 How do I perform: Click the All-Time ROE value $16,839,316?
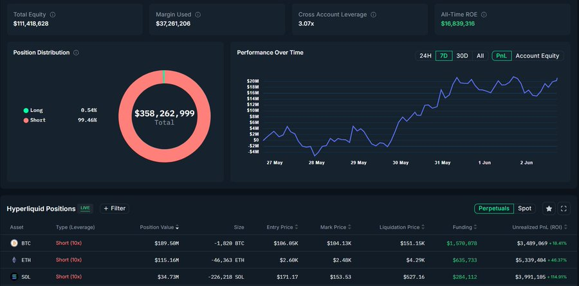(x=458, y=24)
